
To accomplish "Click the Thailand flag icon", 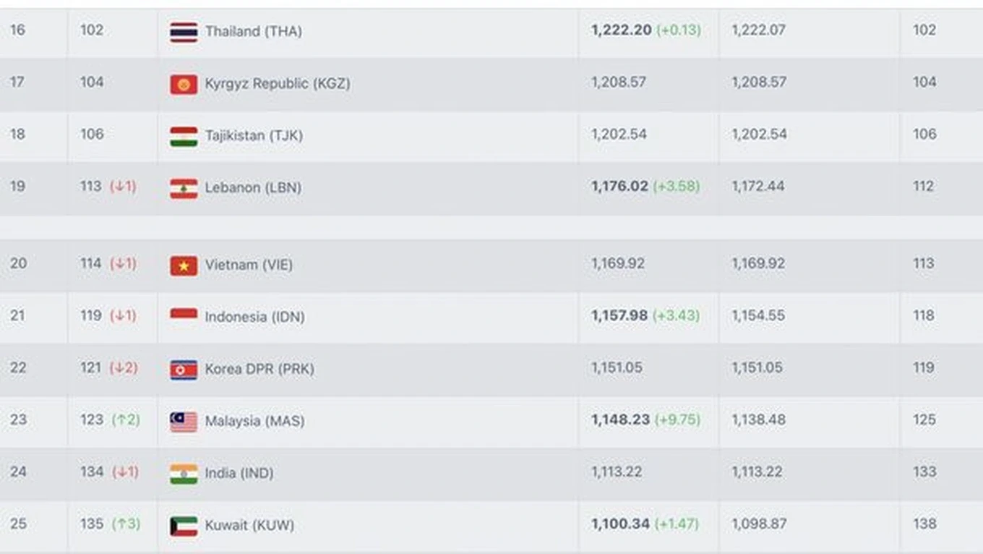I will point(184,32).
